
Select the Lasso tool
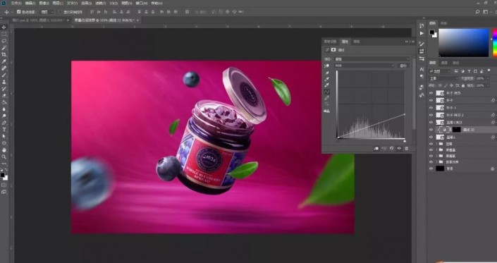coord(4,41)
